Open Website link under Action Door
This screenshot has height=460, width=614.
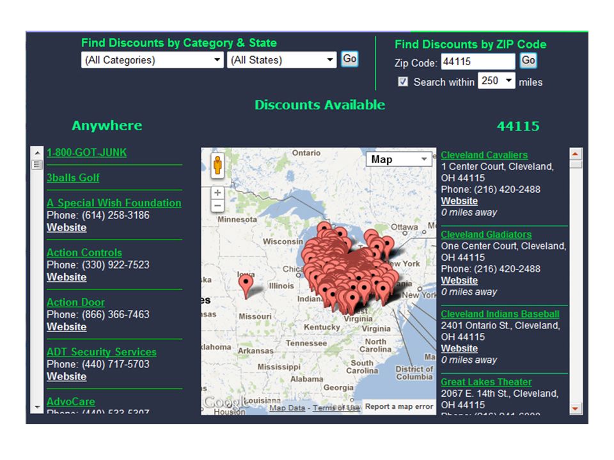pyautogui.click(x=67, y=327)
